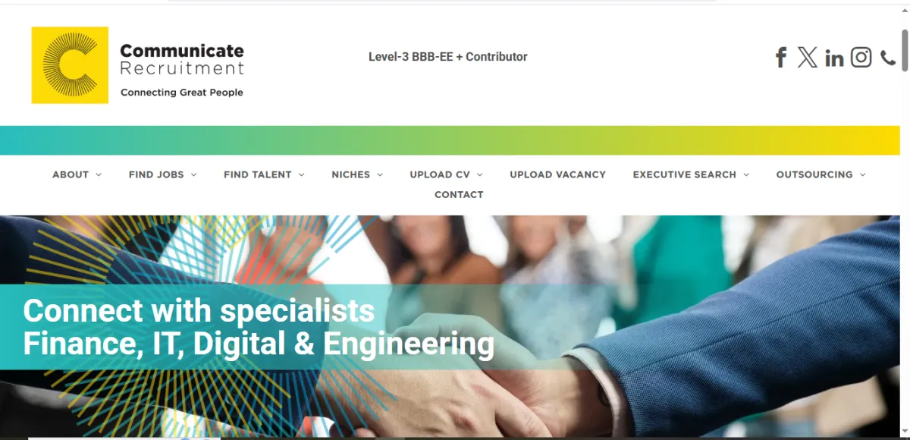Open the Upload Vacancy menu item
910x440 pixels.
557,174
